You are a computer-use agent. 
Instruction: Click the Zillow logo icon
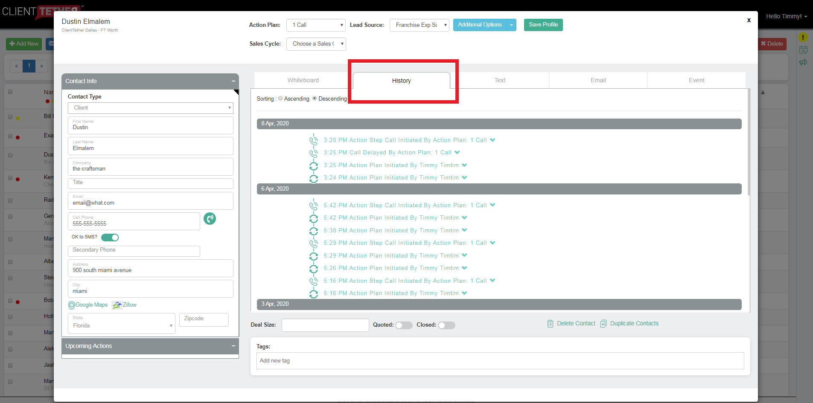tap(117, 305)
